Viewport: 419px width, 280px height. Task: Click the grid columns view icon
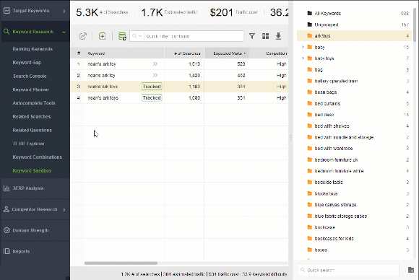pos(265,36)
